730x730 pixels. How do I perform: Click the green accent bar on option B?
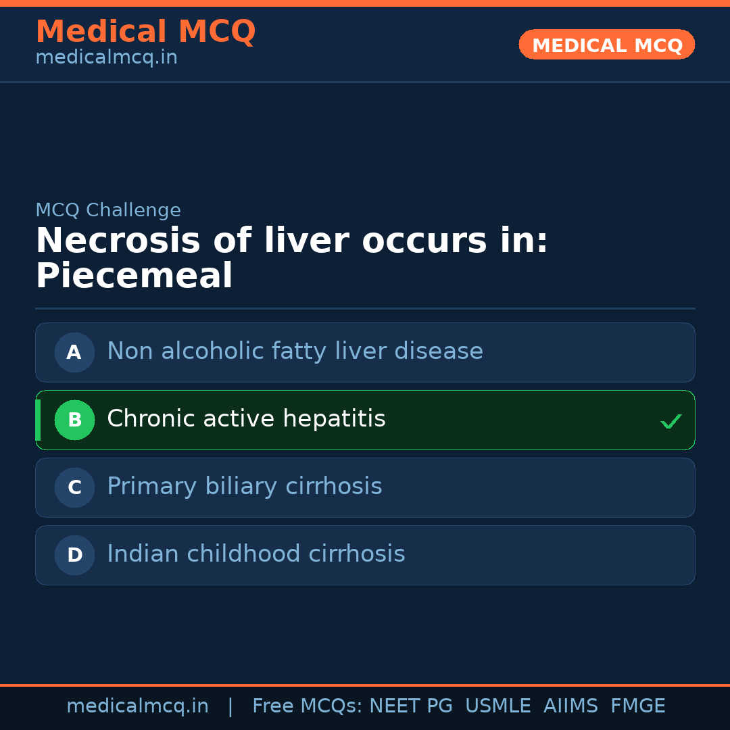point(38,420)
